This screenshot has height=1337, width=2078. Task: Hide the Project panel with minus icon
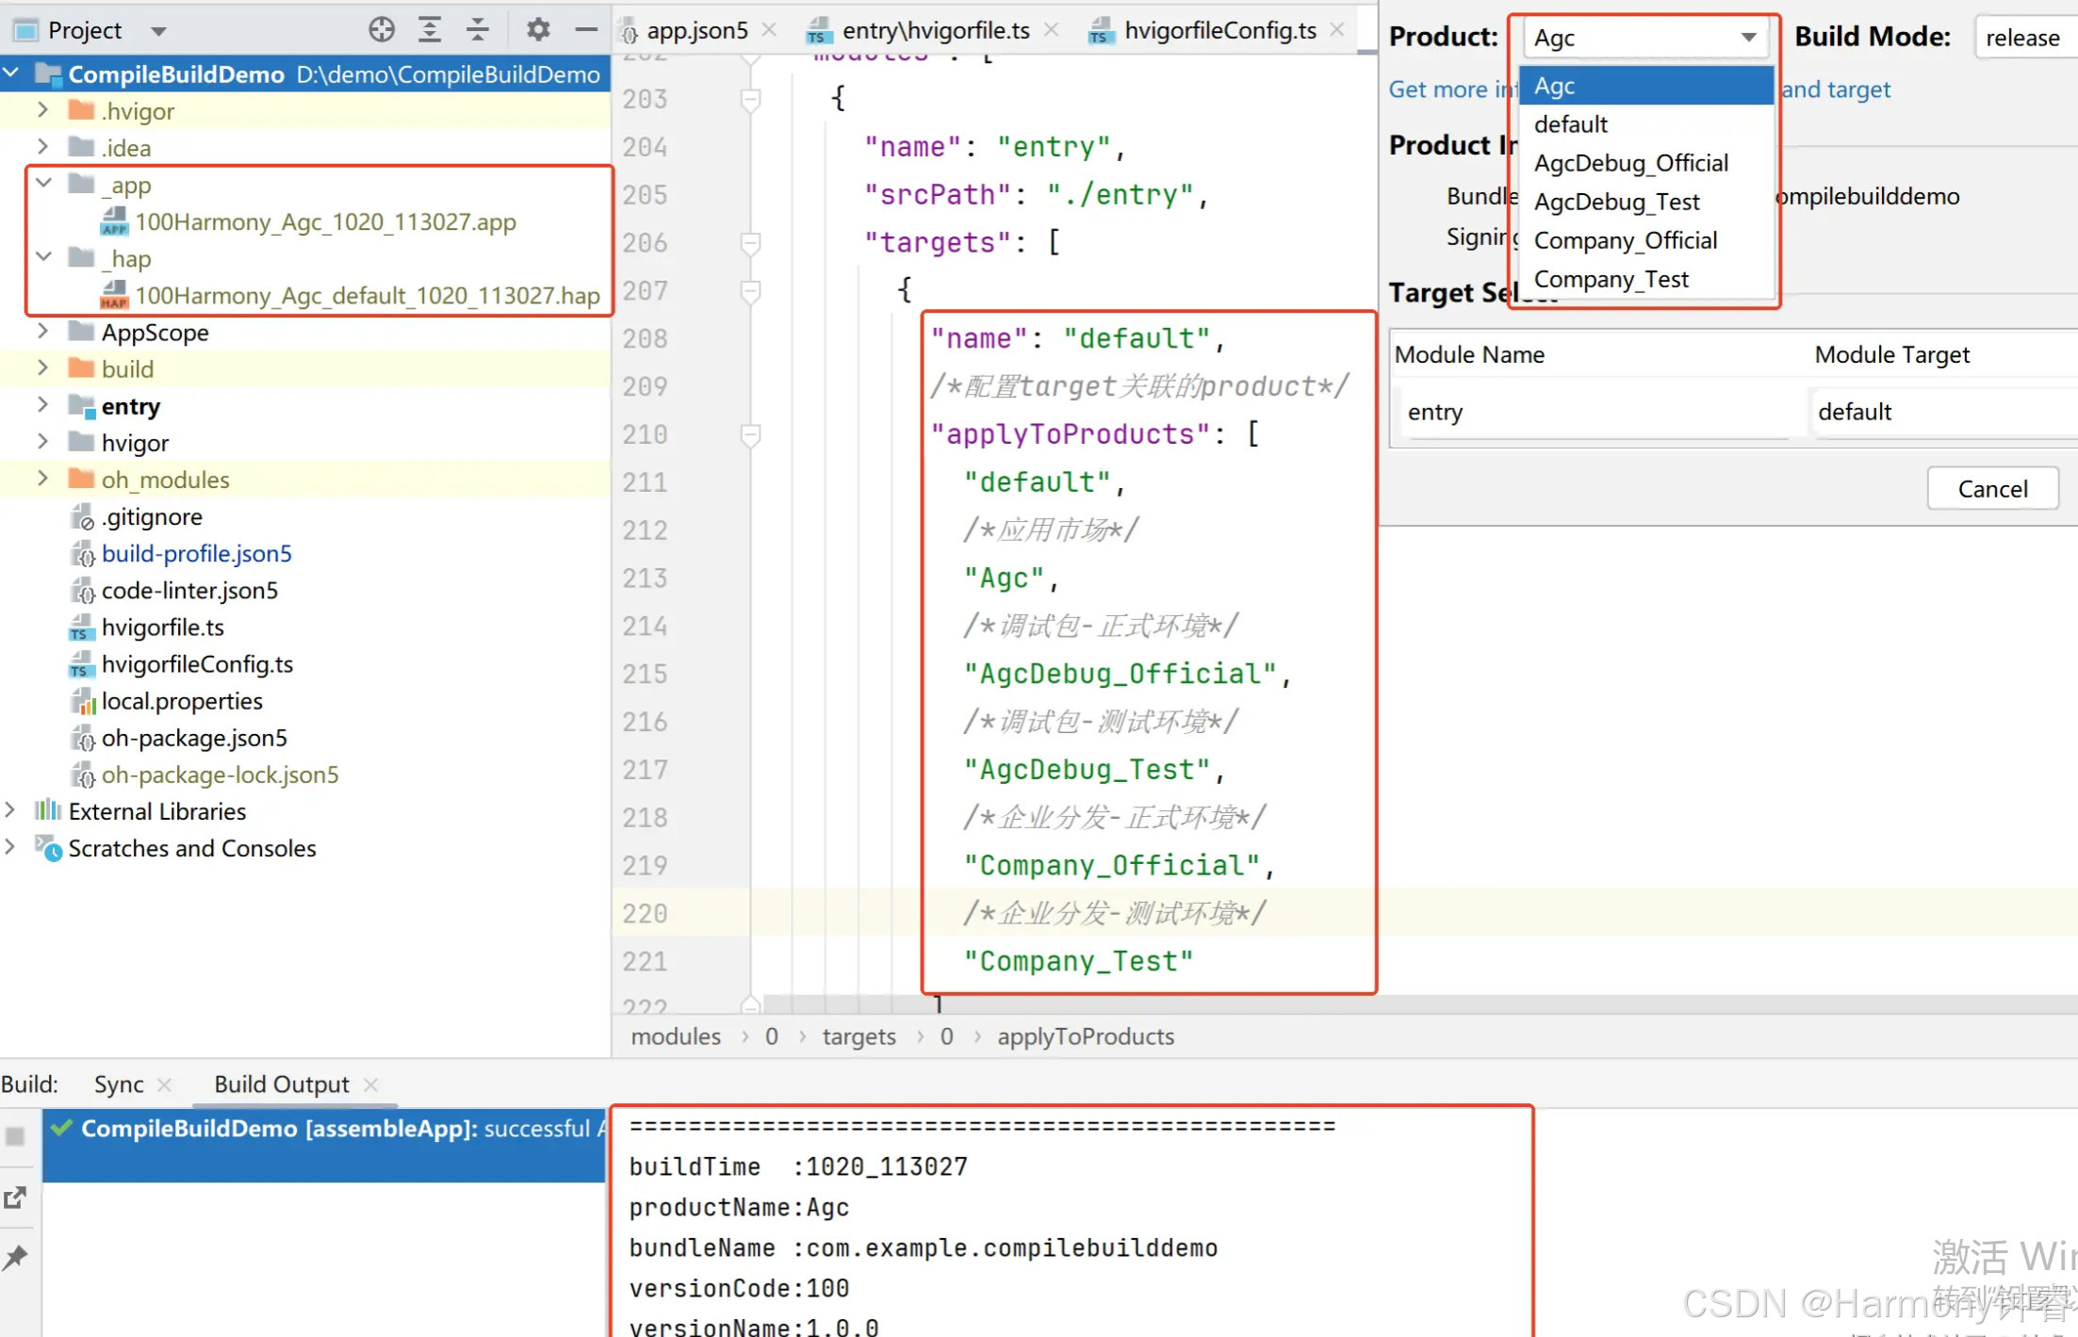[x=586, y=30]
